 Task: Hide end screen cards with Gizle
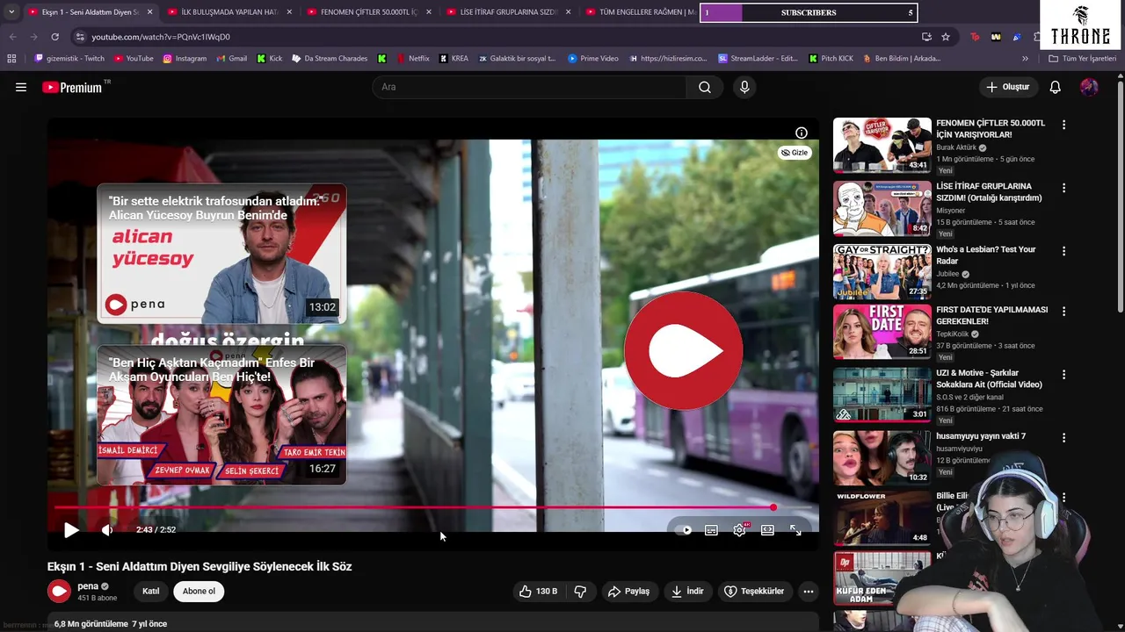click(x=795, y=153)
